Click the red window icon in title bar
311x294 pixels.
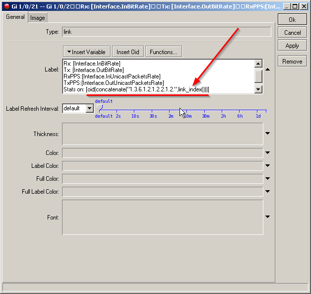click(7, 6)
